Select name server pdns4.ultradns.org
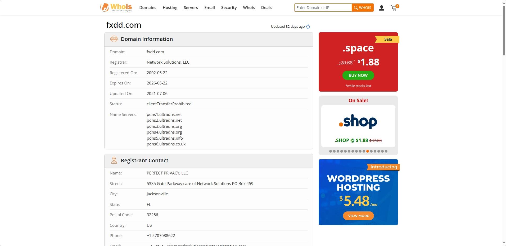Viewport: 506px width, 246px height. pyautogui.click(x=164, y=132)
